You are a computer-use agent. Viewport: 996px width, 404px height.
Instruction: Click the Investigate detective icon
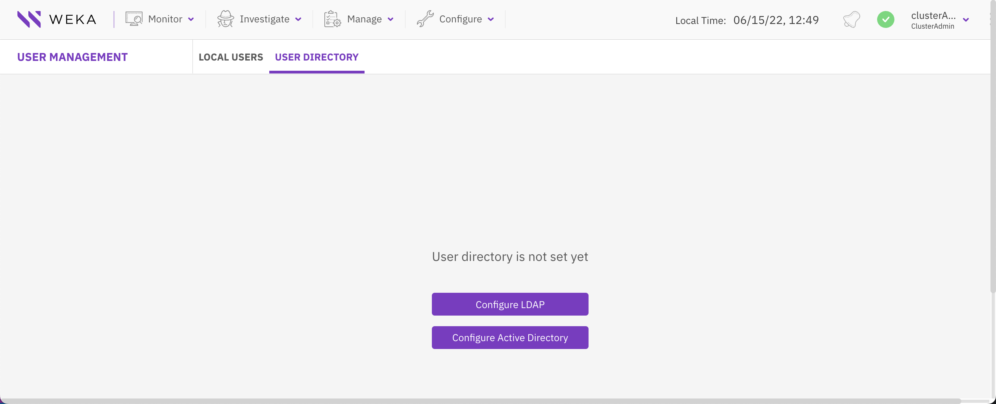click(x=226, y=18)
